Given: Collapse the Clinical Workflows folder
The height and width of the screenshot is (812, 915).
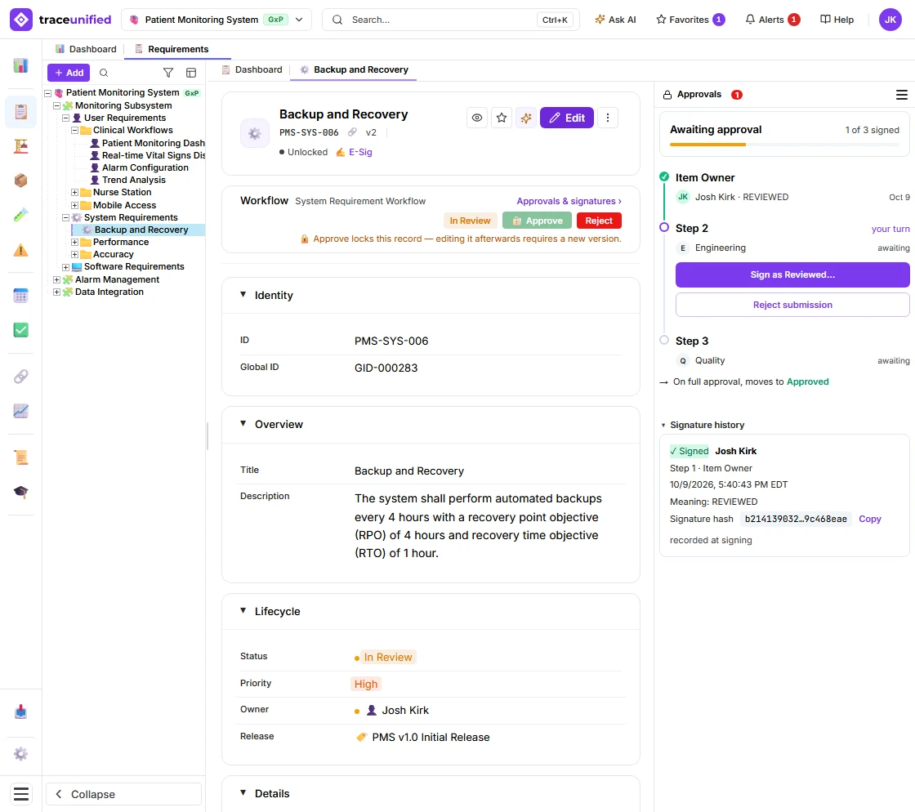Looking at the screenshot, I should [74, 130].
